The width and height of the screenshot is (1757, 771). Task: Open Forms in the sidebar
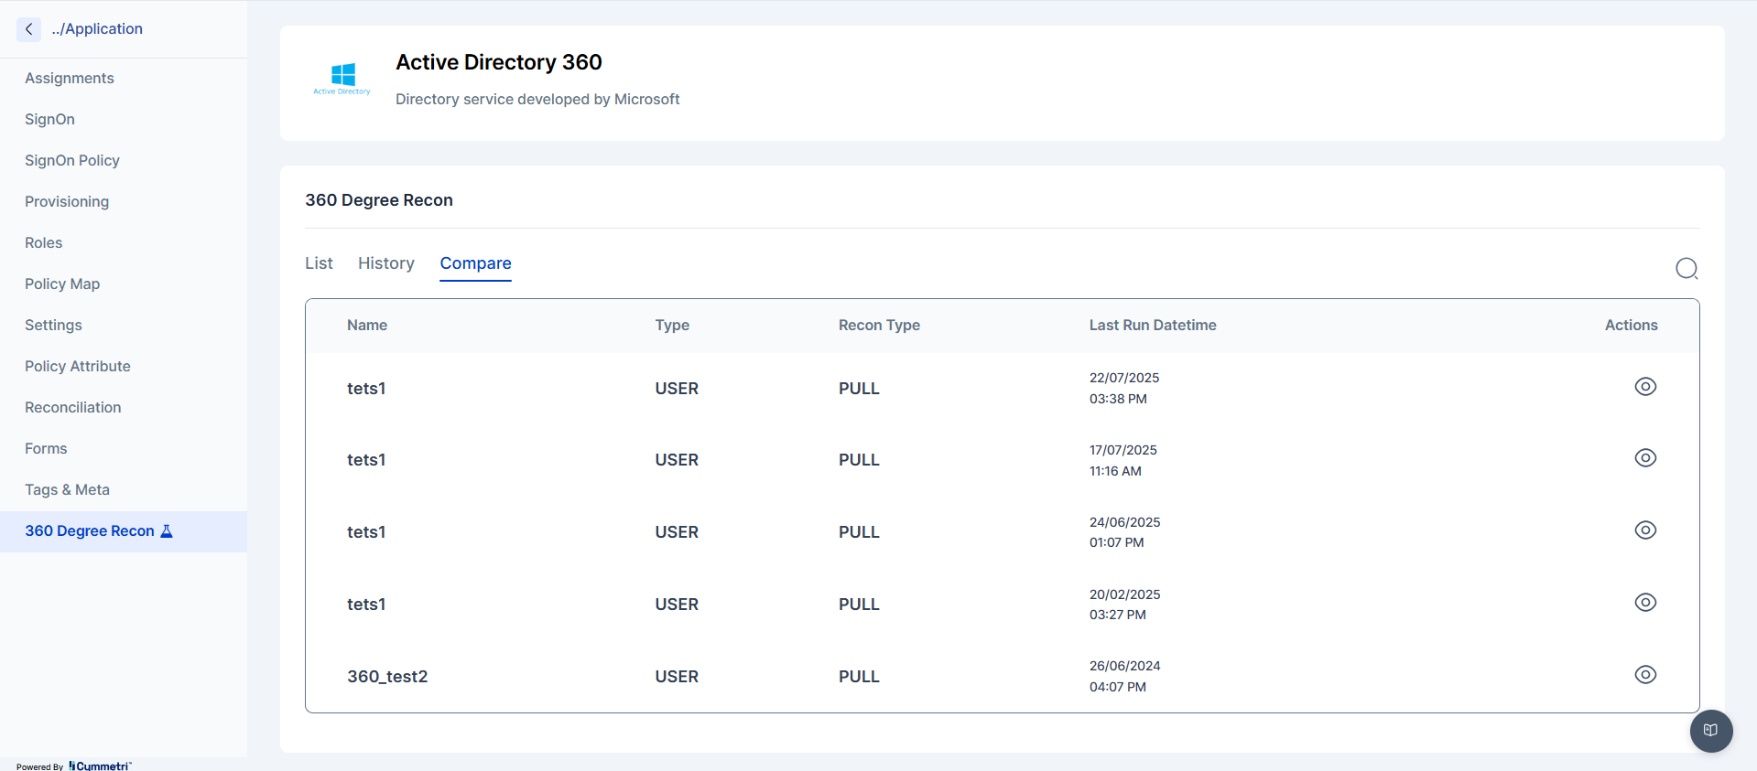coord(46,449)
